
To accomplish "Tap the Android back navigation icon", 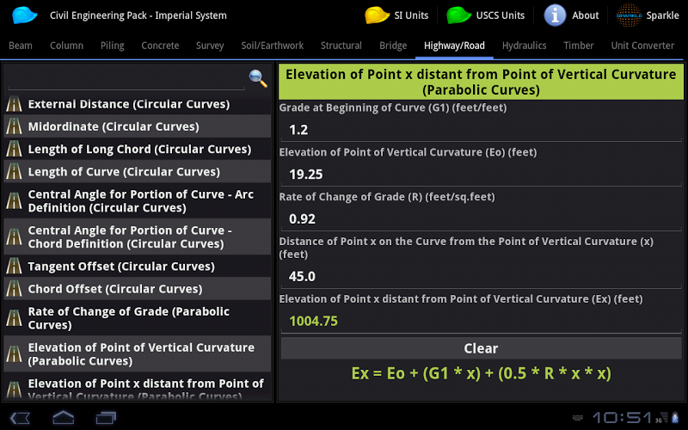I will click(x=20, y=417).
